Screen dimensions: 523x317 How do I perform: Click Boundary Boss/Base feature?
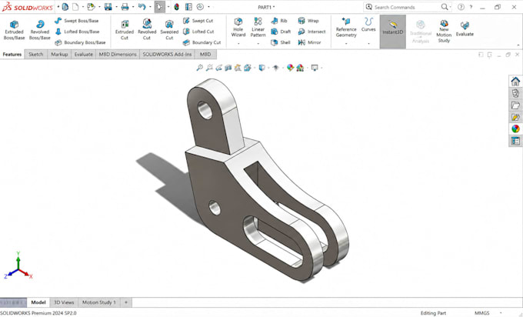coord(80,42)
